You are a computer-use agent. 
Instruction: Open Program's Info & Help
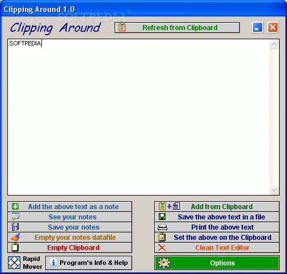pos(88,263)
